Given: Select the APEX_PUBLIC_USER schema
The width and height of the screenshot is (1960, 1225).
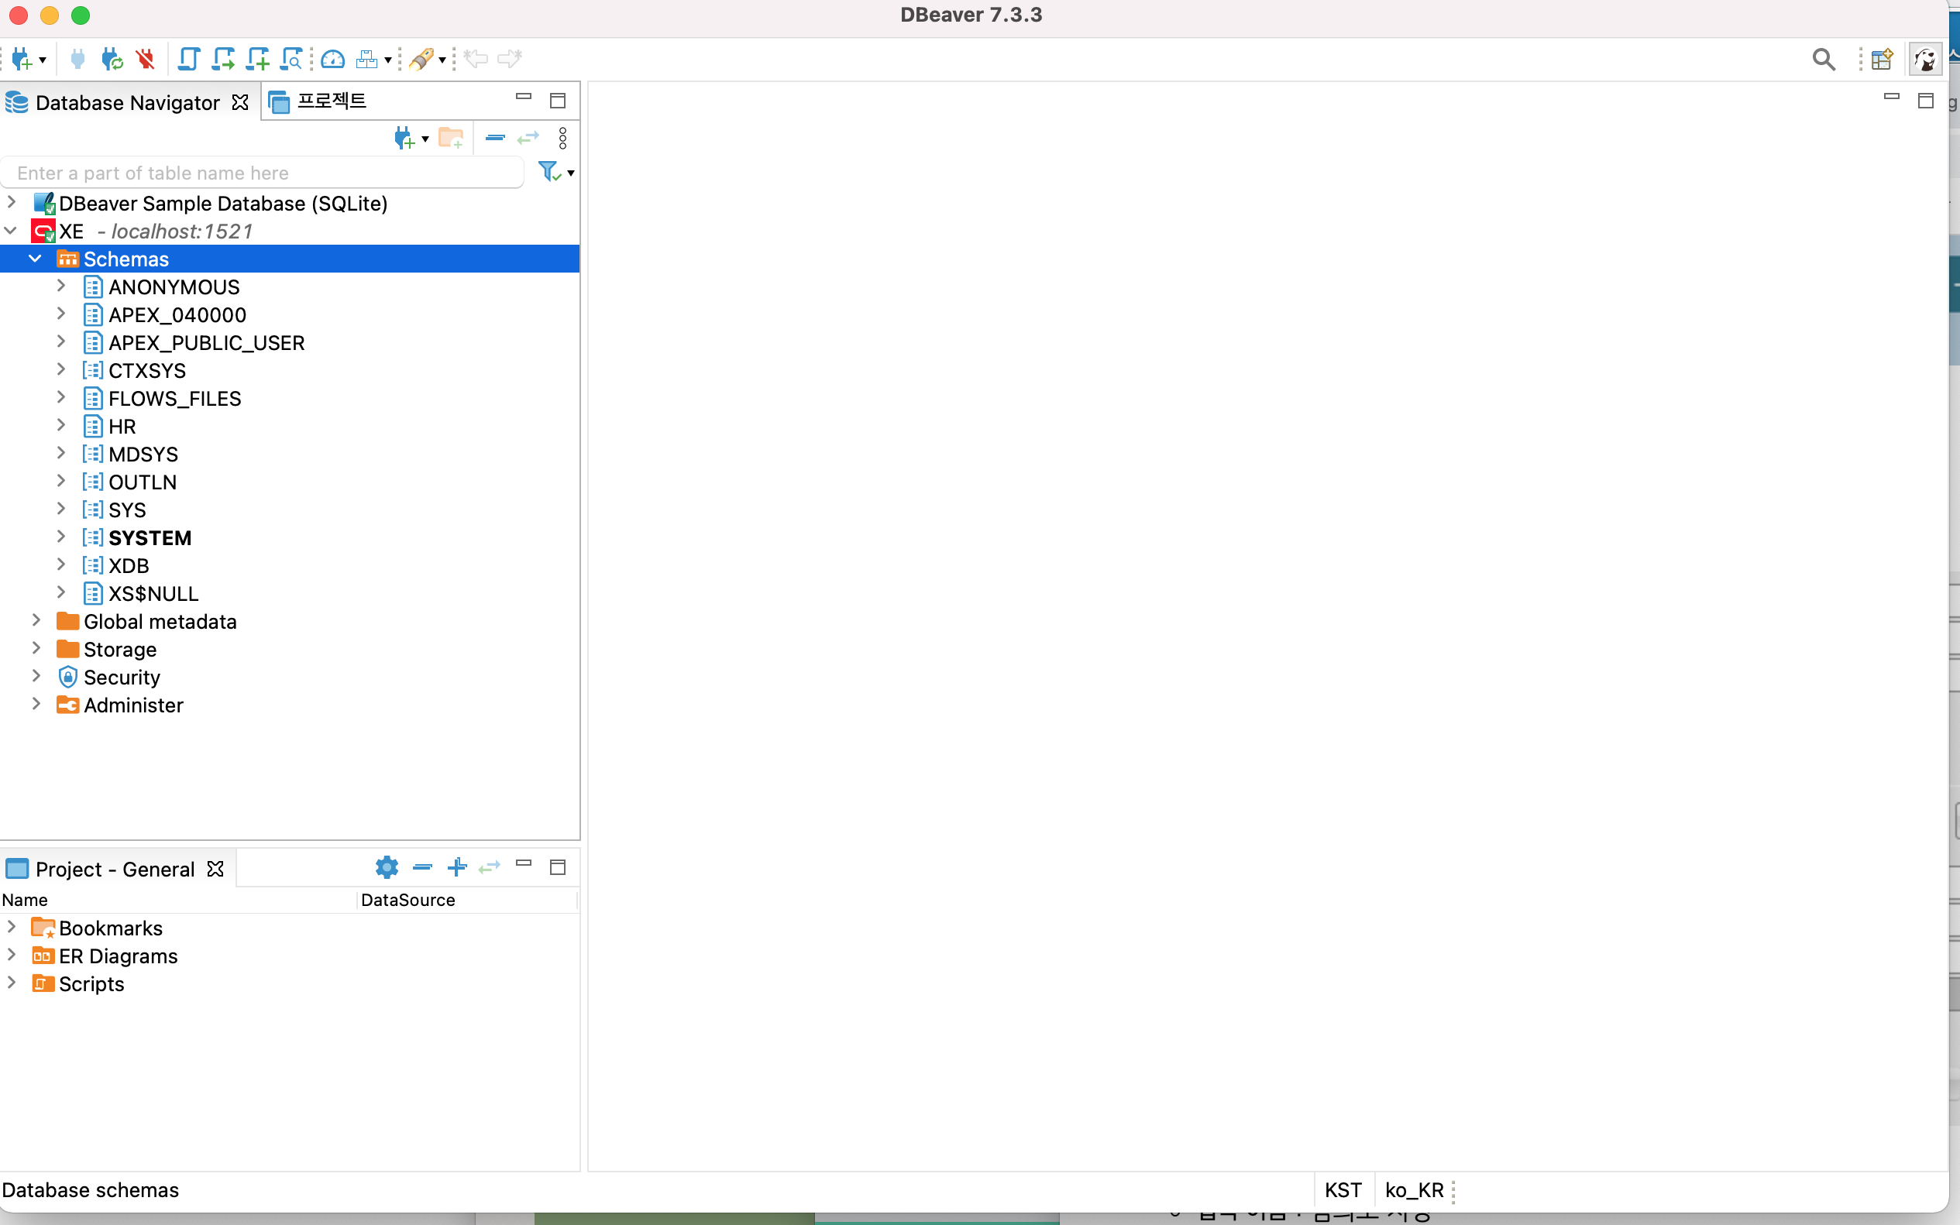Looking at the screenshot, I should tap(206, 343).
